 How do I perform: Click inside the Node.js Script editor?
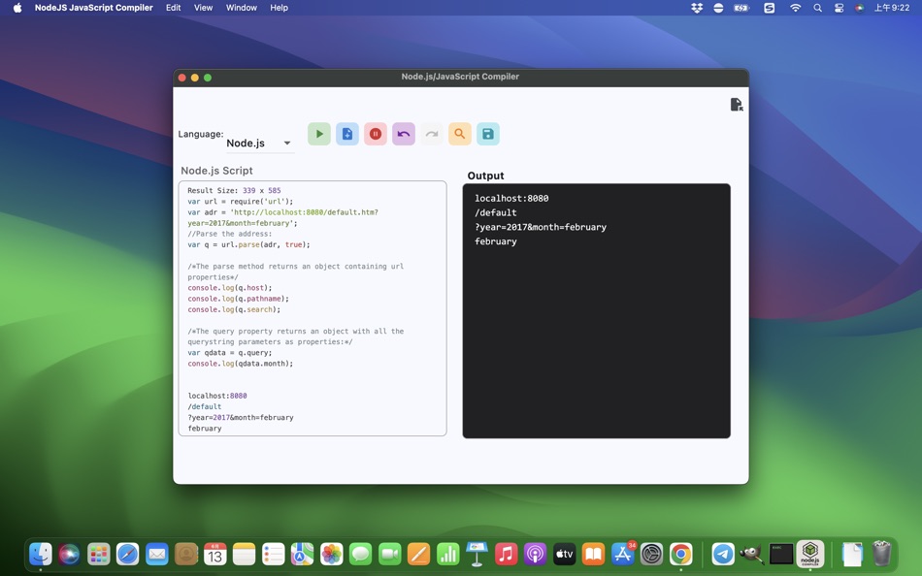(x=313, y=308)
